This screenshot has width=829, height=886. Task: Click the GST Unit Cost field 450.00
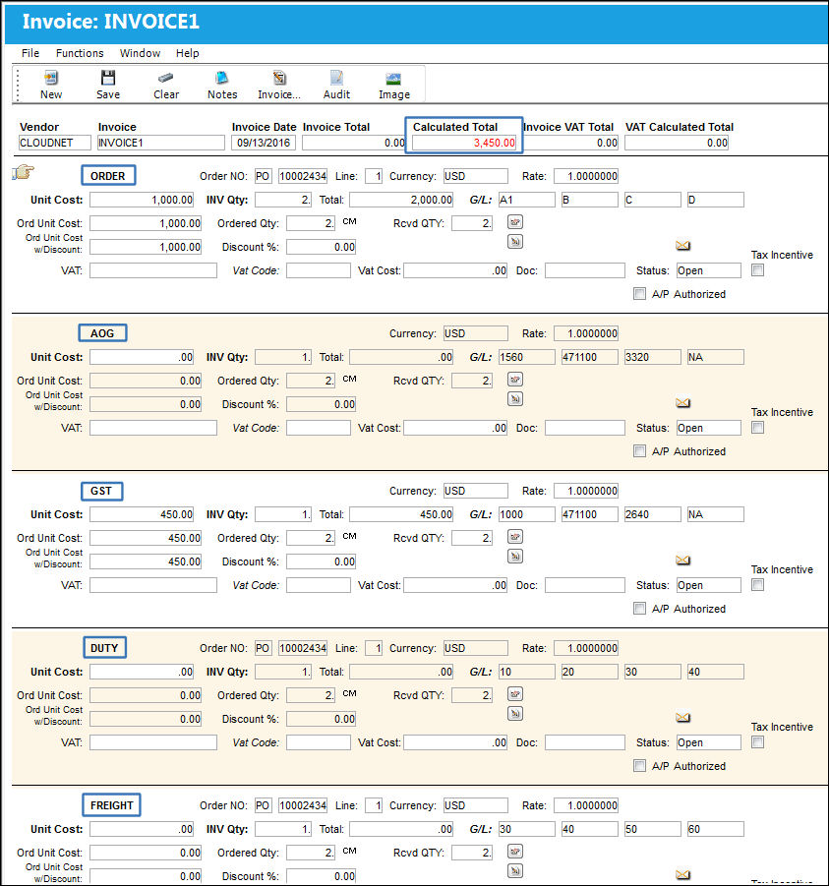142,514
